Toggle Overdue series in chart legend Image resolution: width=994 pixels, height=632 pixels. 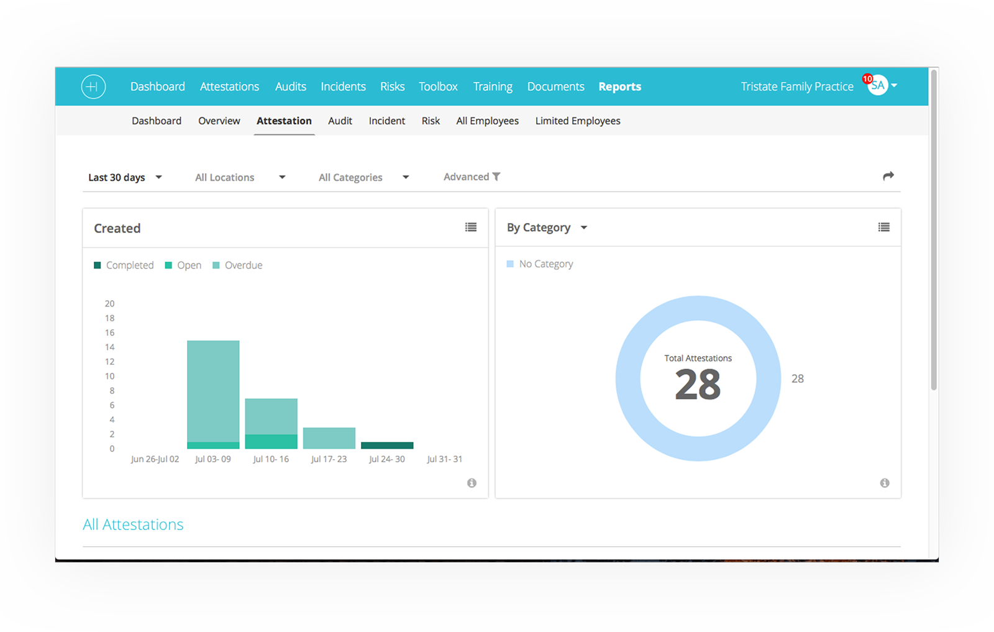pyautogui.click(x=237, y=265)
